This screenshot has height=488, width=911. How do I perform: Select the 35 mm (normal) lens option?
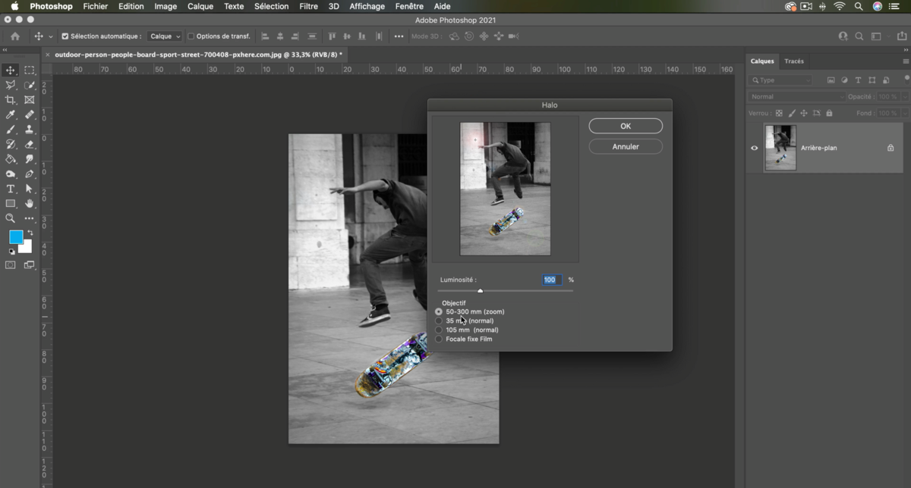pyautogui.click(x=439, y=321)
